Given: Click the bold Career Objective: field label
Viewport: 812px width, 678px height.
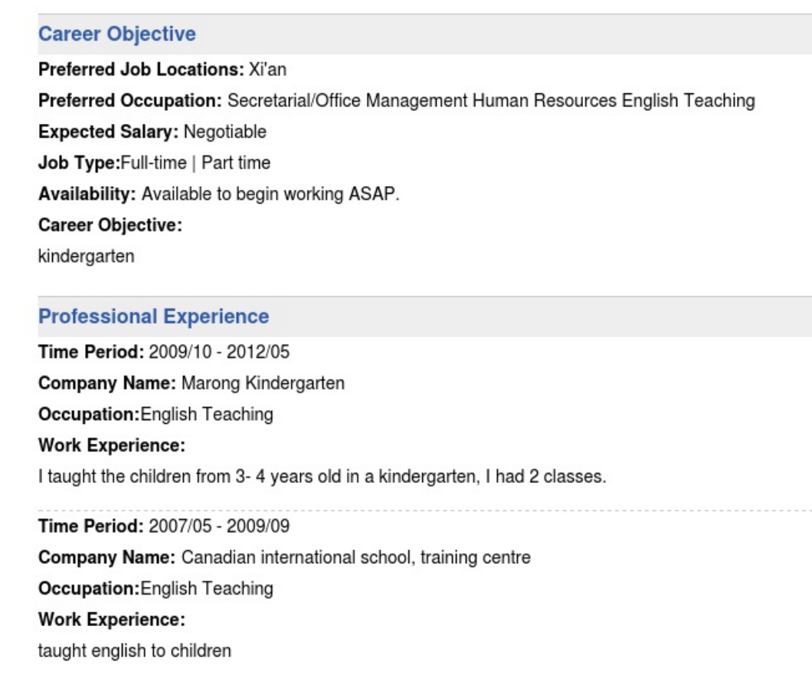Looking at the screenshot, I should pos(110,226).
